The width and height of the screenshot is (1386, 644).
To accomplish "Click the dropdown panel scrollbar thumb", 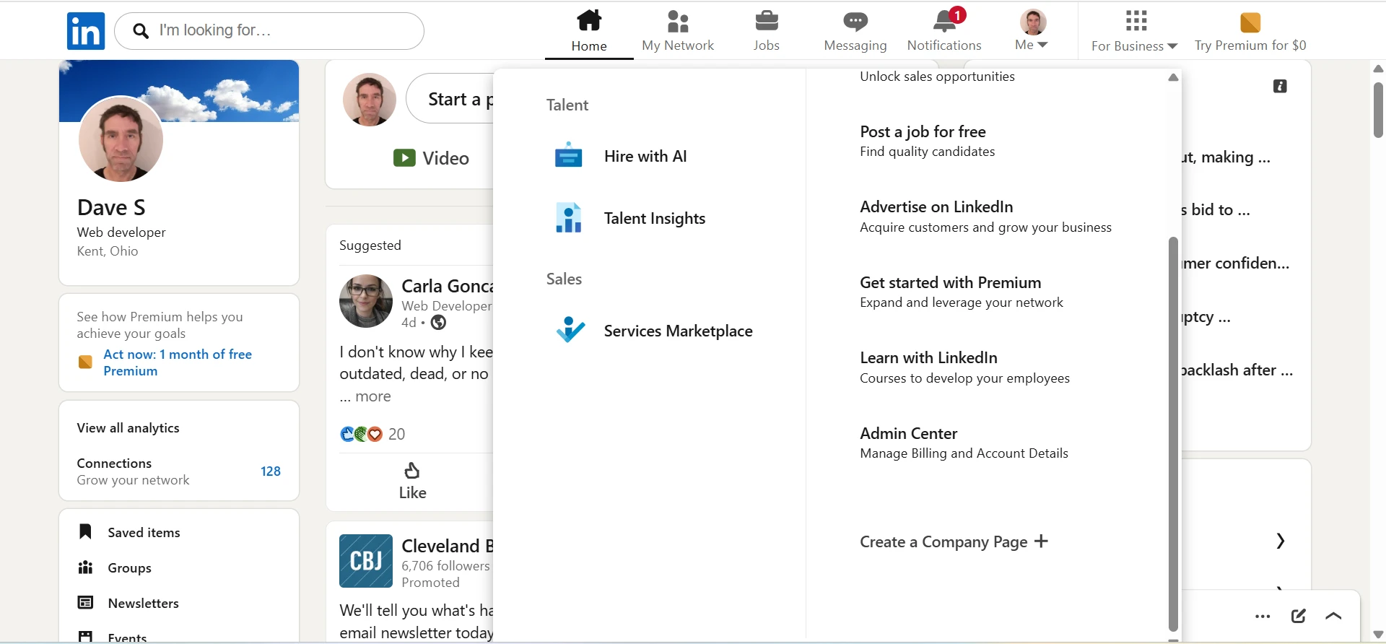I will click(x=1174, y=435).
